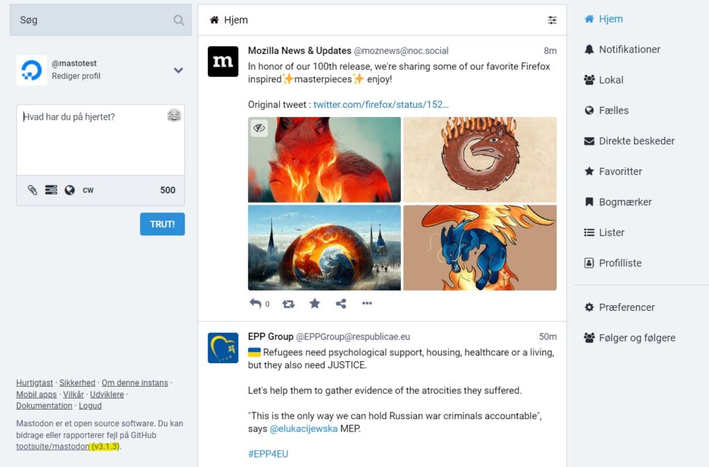Image resolution: width=709 pixels, height=467 pixels.
Task: Open the Udviklere link
Action: click(x=107, y=394)
